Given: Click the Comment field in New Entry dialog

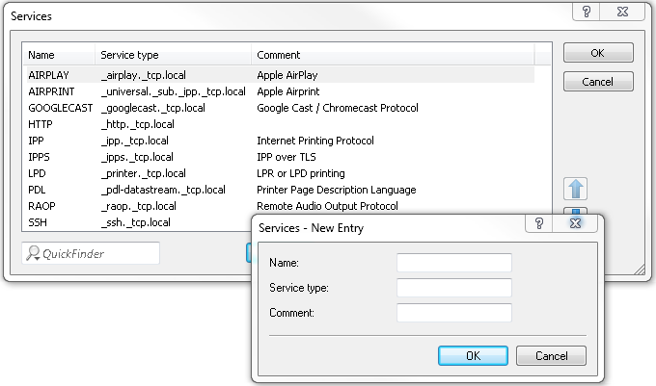Looking at the screenshot, I should coord(453,313).
